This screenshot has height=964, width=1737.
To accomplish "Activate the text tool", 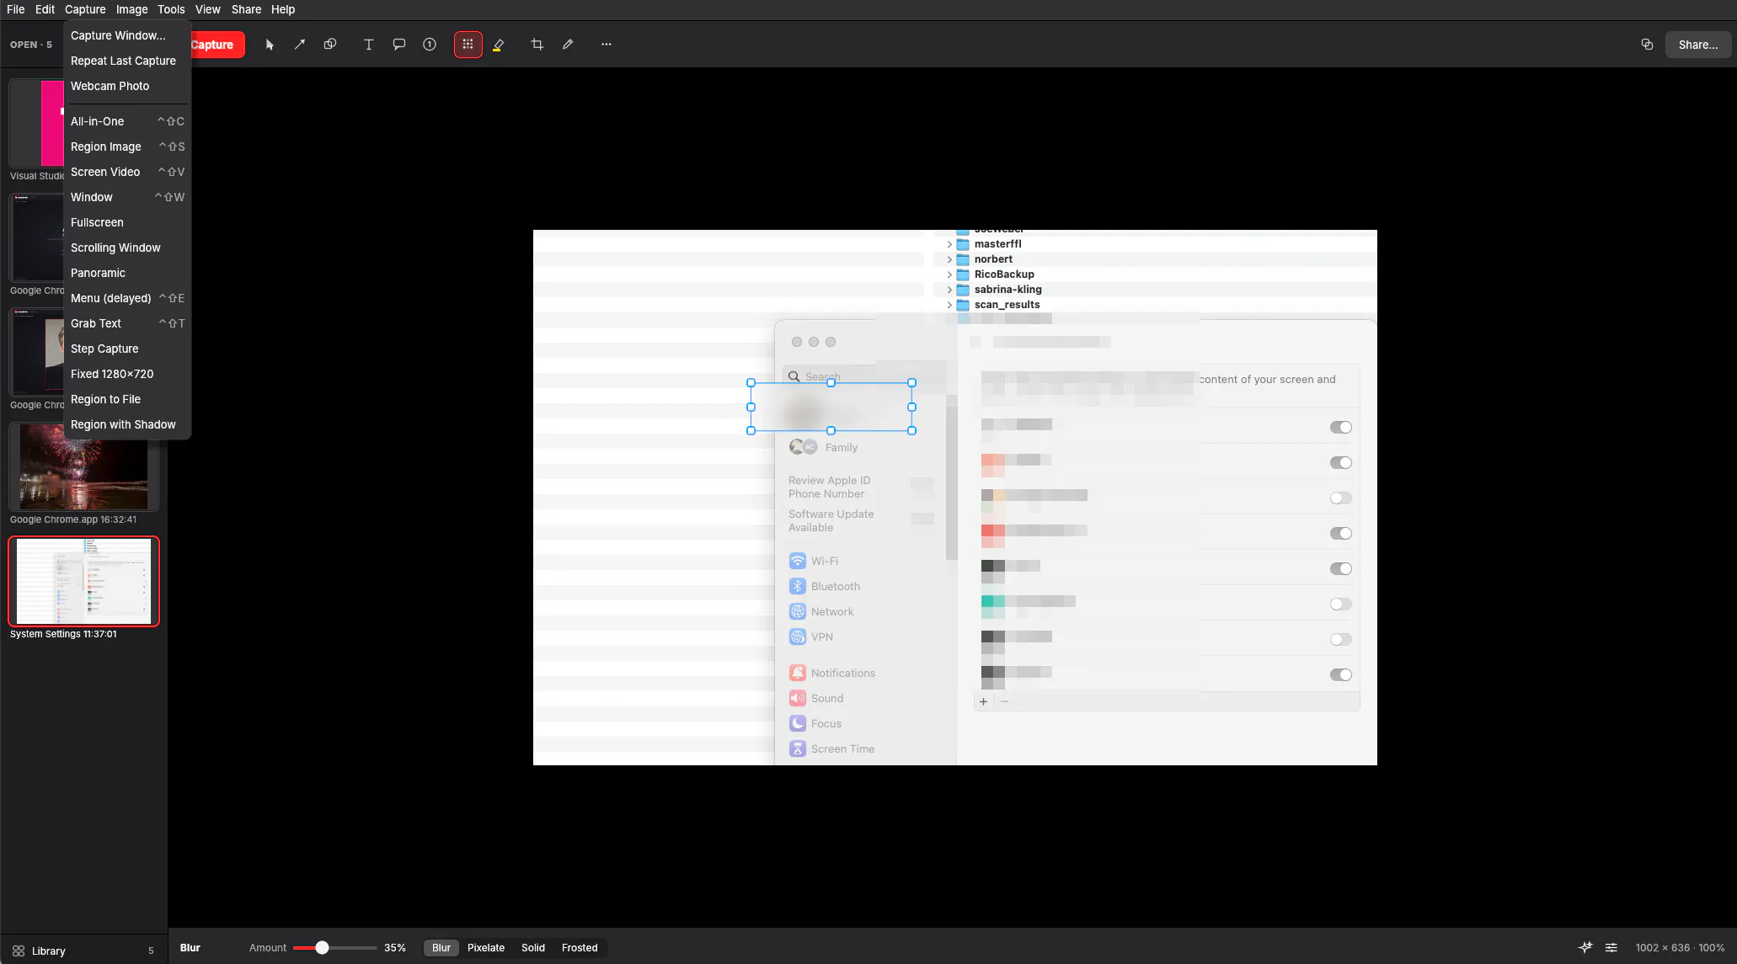I will (368, 45).
